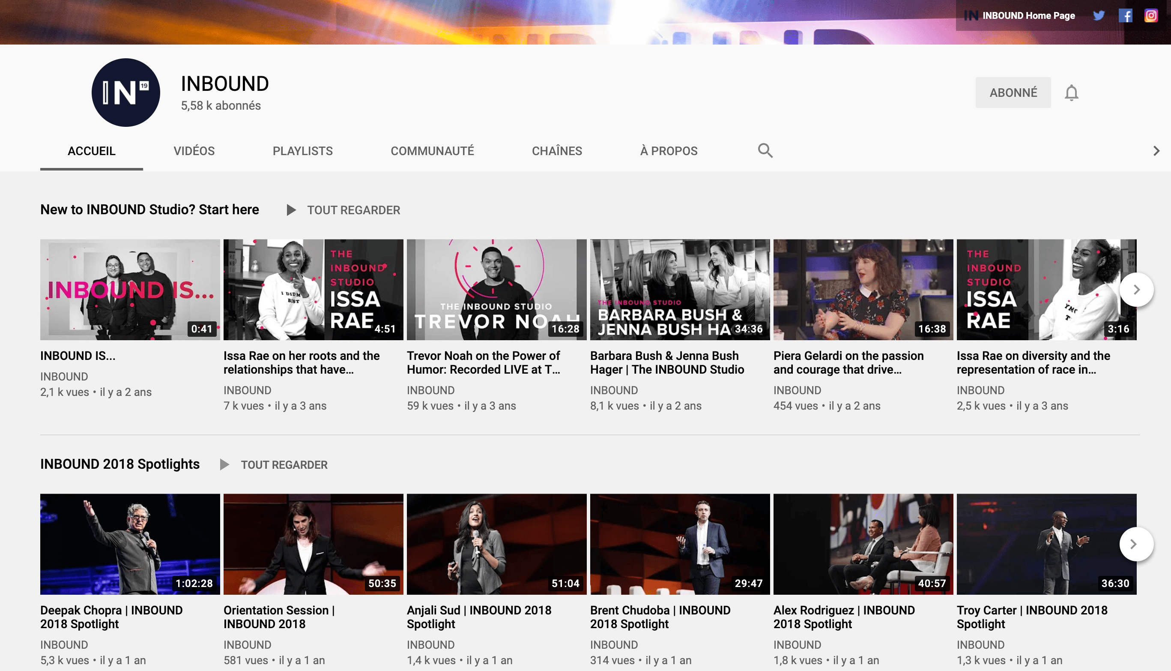Open the INBOUND 2018 Spotlights playlist title
The image size is (1171, 671).
tap(120, 464)
